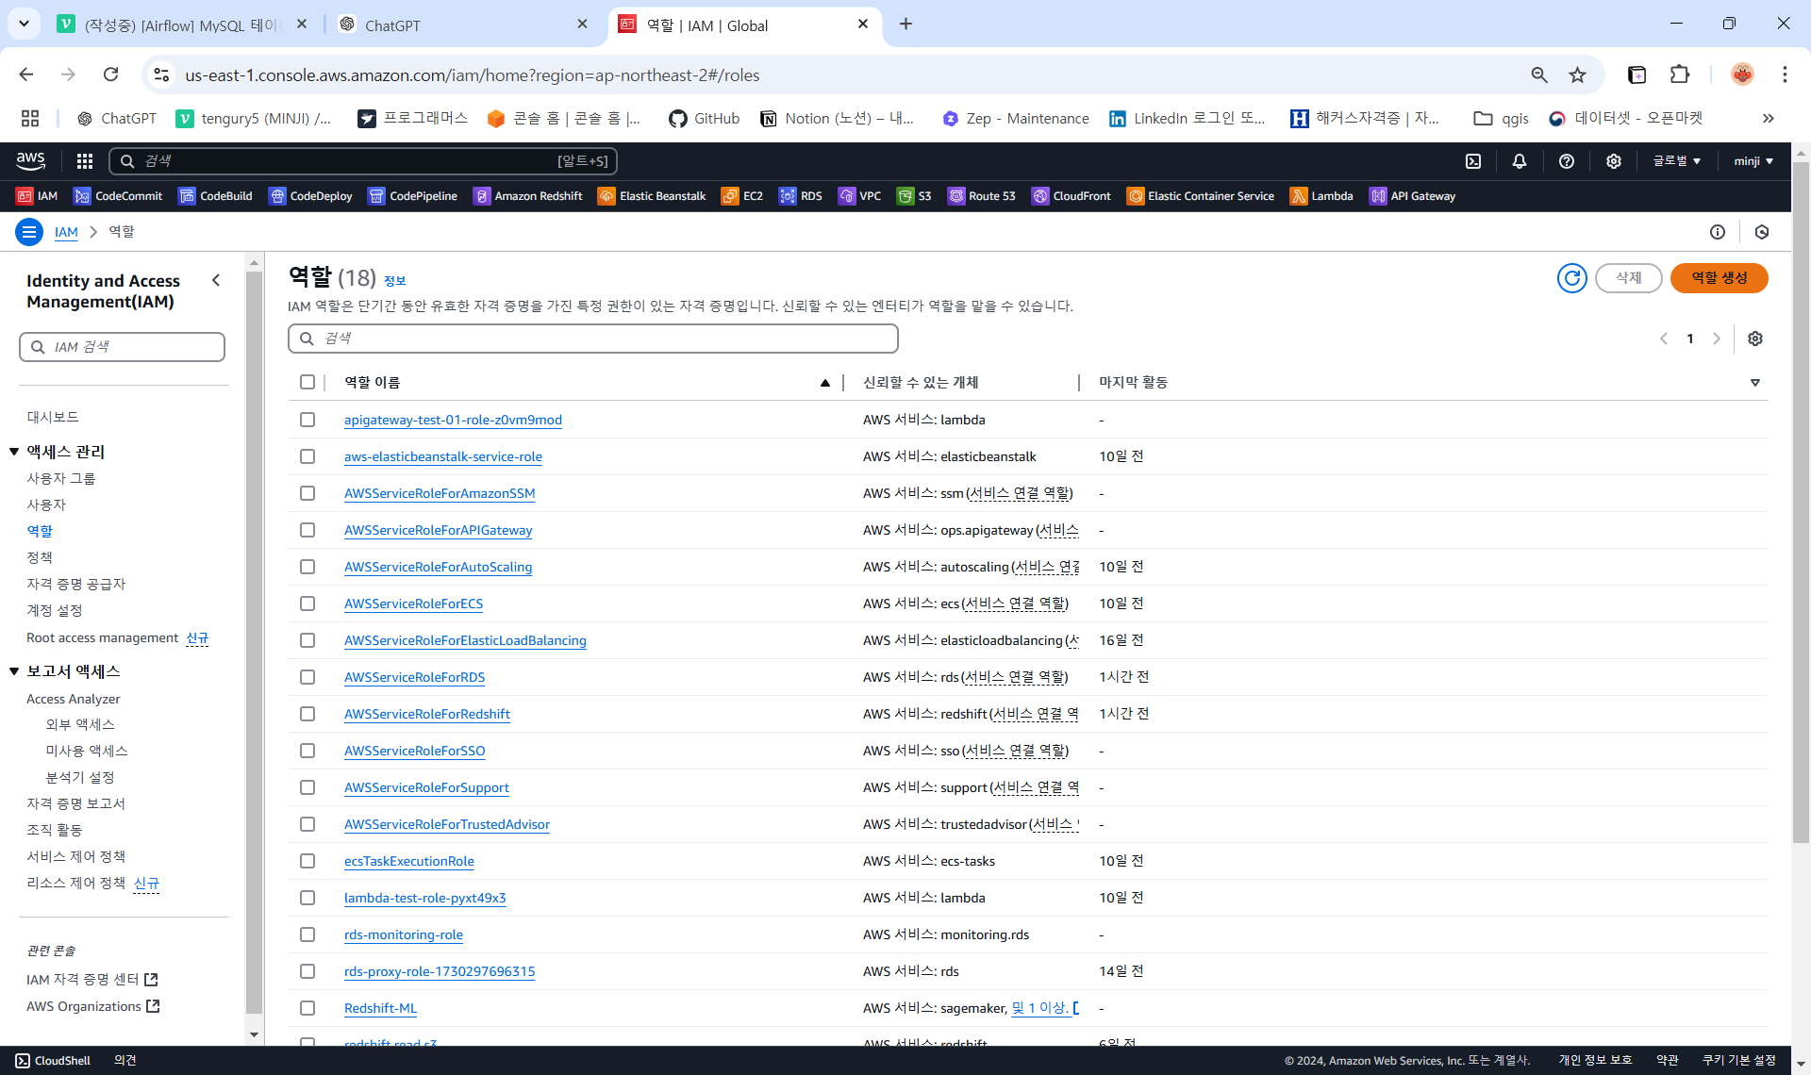Go to 정책 in the sidebar

point(40,557)
